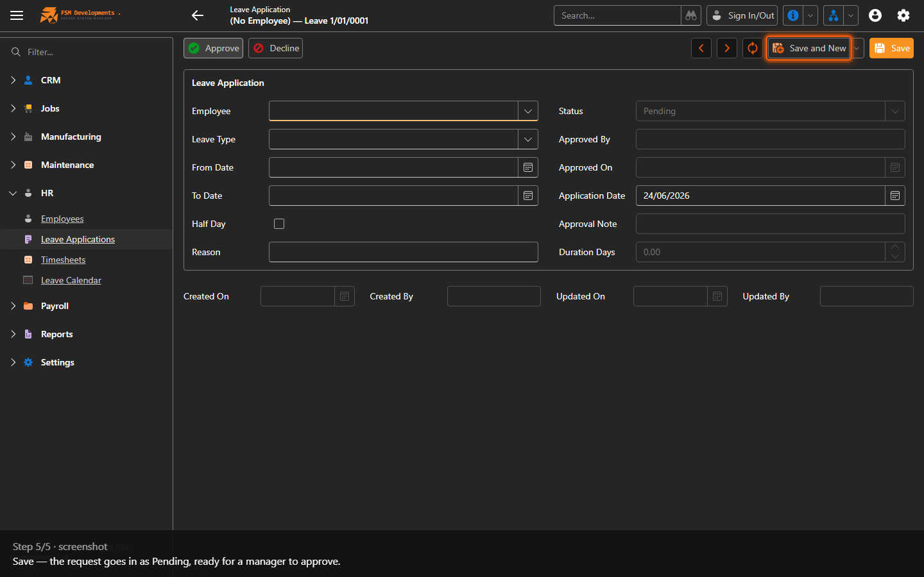Open the Employees page
This screenshot has width=924, height=577.
point(62,219)
